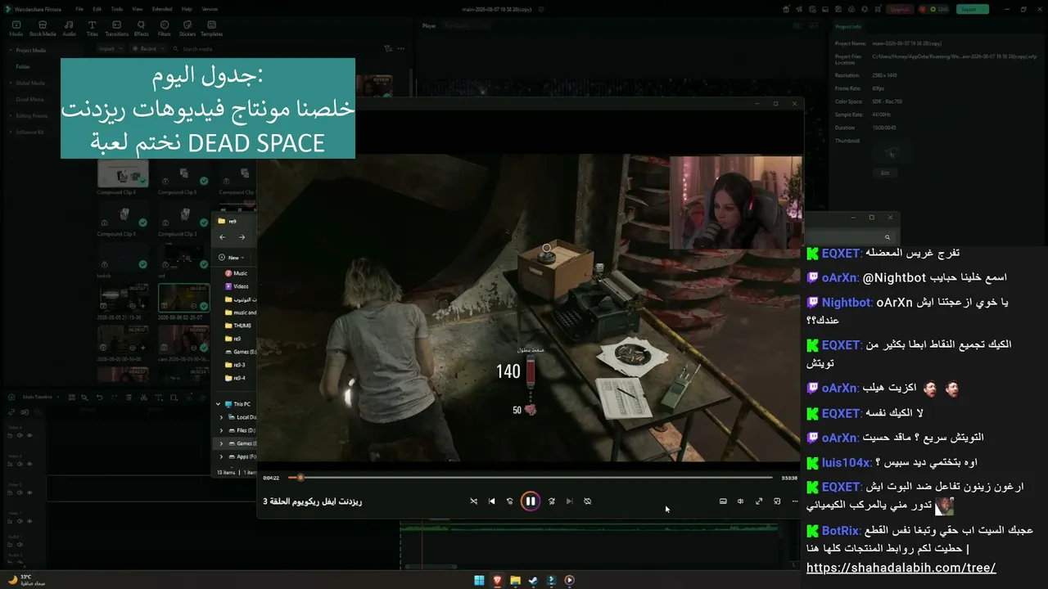The width and height of the screenshot is (1048, 589).
Task: Open Windows Start menu
Action: click(x=479, y=580)
